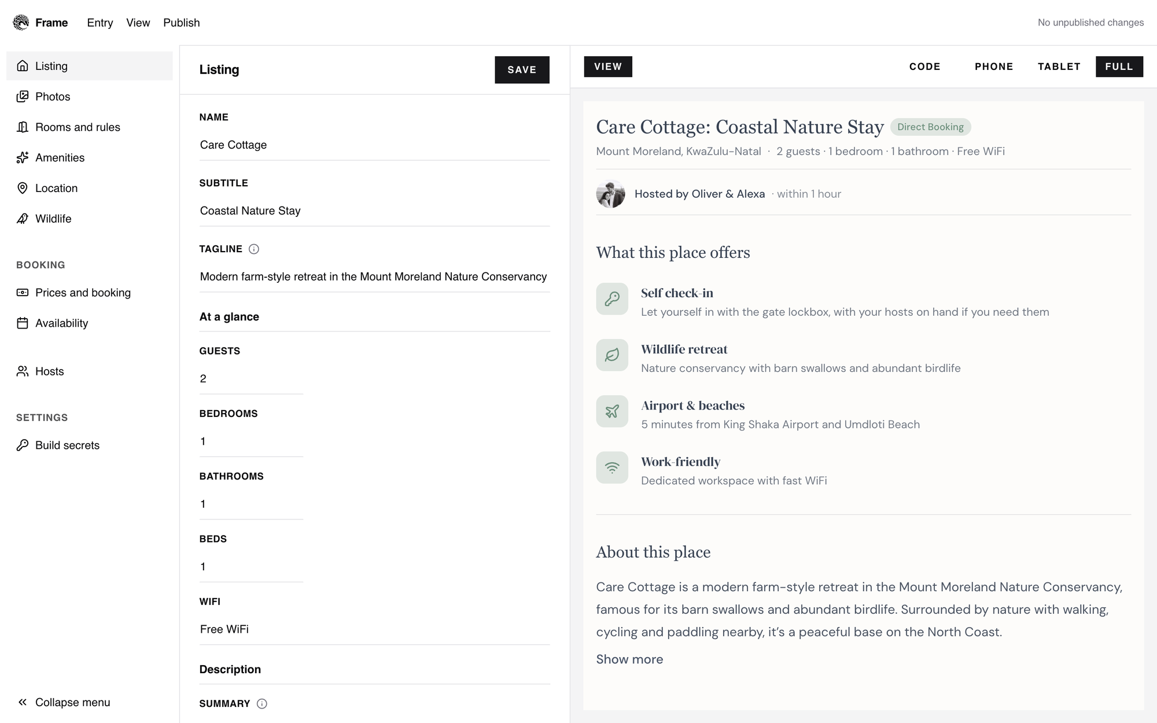Viewport: 1157px width, 723px height.
Task: Select the Availability calendar icon
Action: 23,323
